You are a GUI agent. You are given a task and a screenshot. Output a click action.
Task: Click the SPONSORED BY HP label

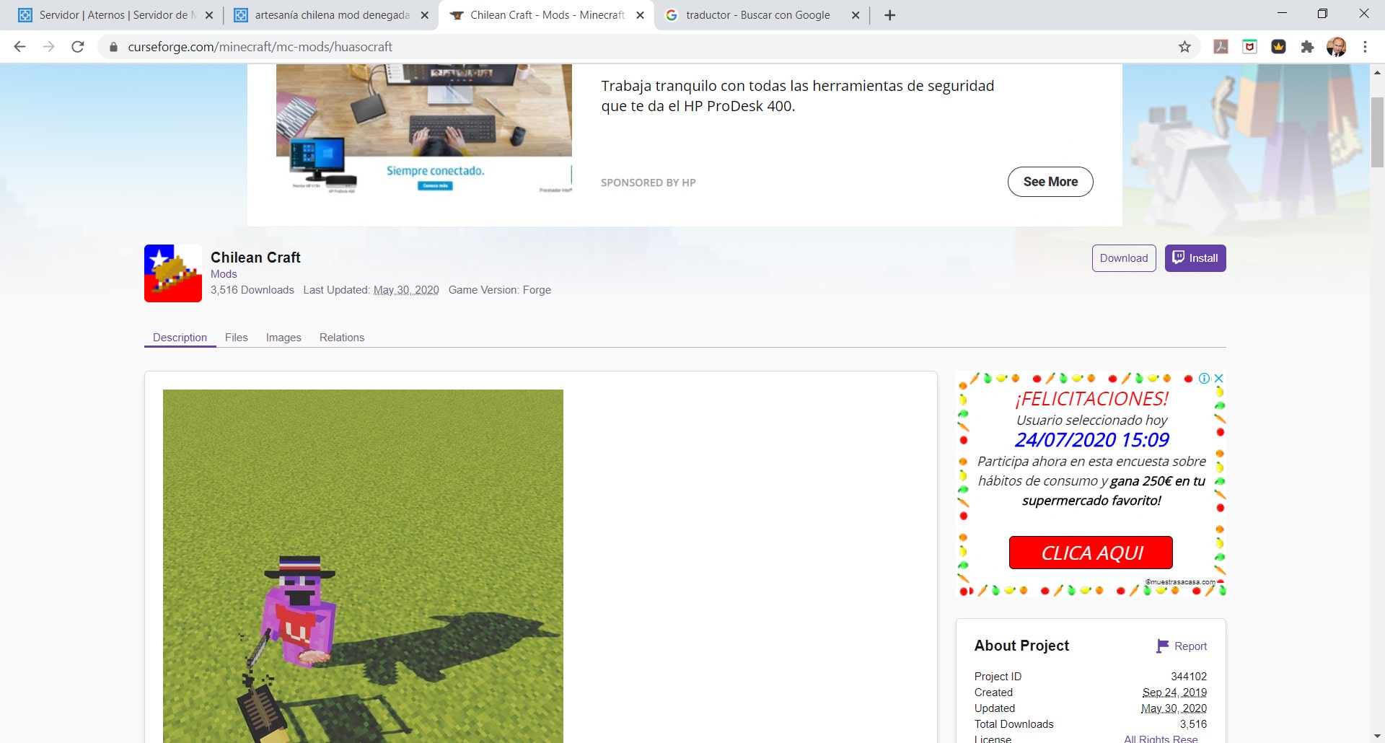648,183
